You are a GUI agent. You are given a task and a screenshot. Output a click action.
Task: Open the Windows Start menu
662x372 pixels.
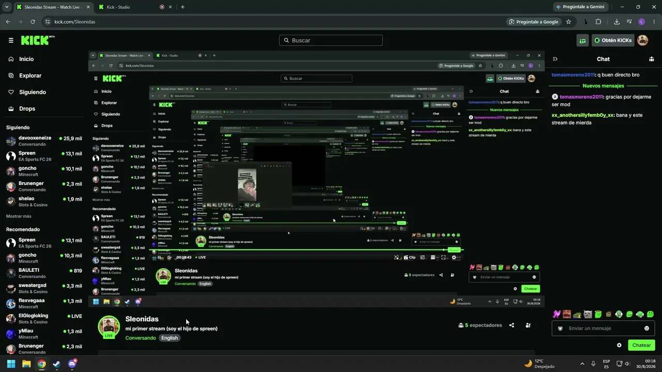(11, 364)
